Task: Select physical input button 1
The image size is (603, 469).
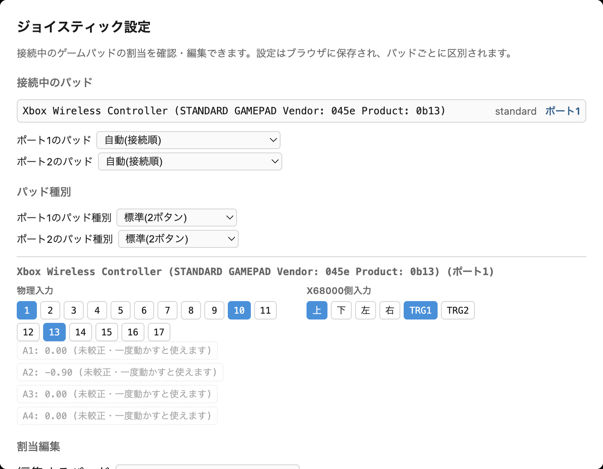Action: pos(27,310)
